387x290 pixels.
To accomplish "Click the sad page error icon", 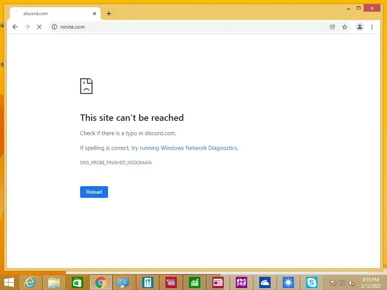I will tap(87, 86).
